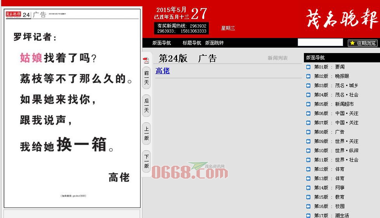Go to next day with 后一天
The height and width of the screenshot is (218, 380).
[146, 105]
